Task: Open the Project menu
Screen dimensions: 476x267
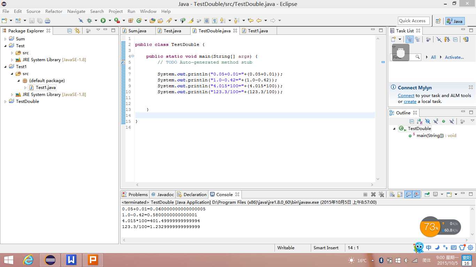Action: (116, 11)
